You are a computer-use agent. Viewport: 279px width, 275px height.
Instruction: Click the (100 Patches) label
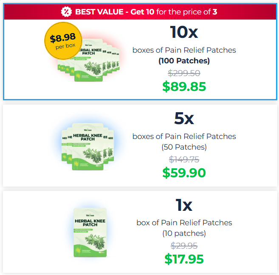pyautogui.click(x=184, y=61)
